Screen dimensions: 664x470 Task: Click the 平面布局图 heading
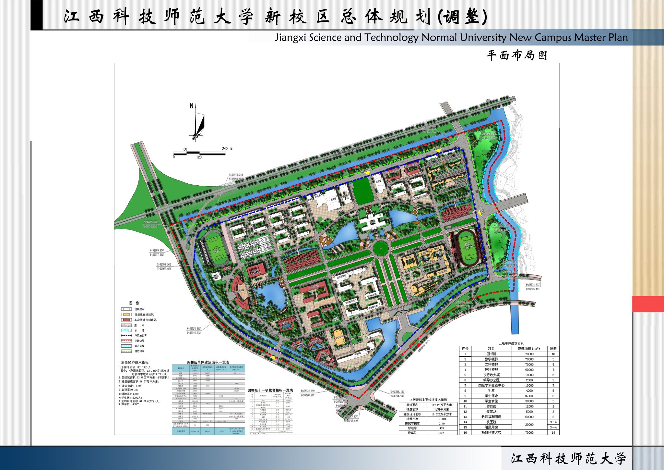tap(517, 56)
